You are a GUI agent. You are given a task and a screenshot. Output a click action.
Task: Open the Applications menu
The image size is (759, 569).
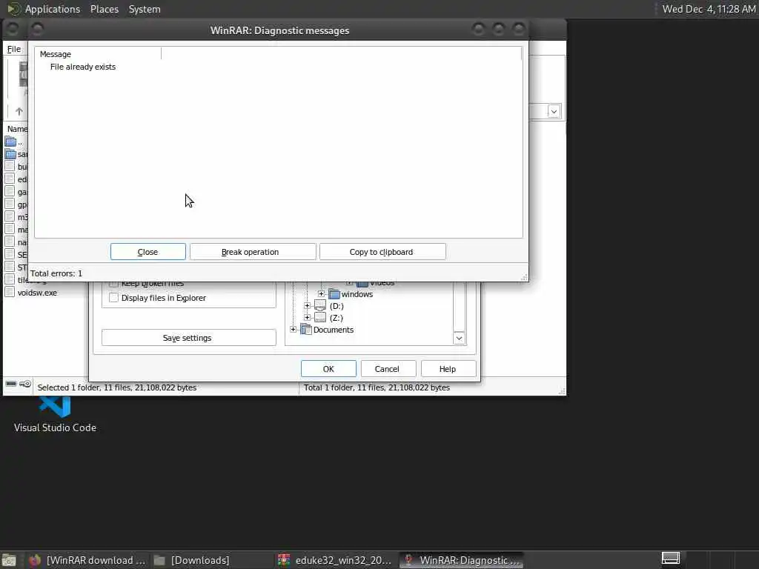click(53, 9)
